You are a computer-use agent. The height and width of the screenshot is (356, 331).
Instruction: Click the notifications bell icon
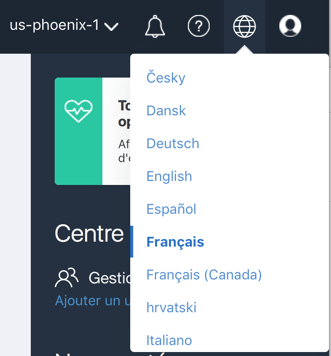[155, 26]
